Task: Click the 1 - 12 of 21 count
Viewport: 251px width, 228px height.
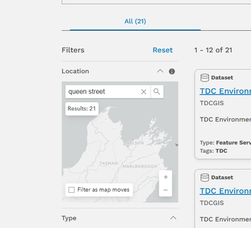Action: click(213, 50)
